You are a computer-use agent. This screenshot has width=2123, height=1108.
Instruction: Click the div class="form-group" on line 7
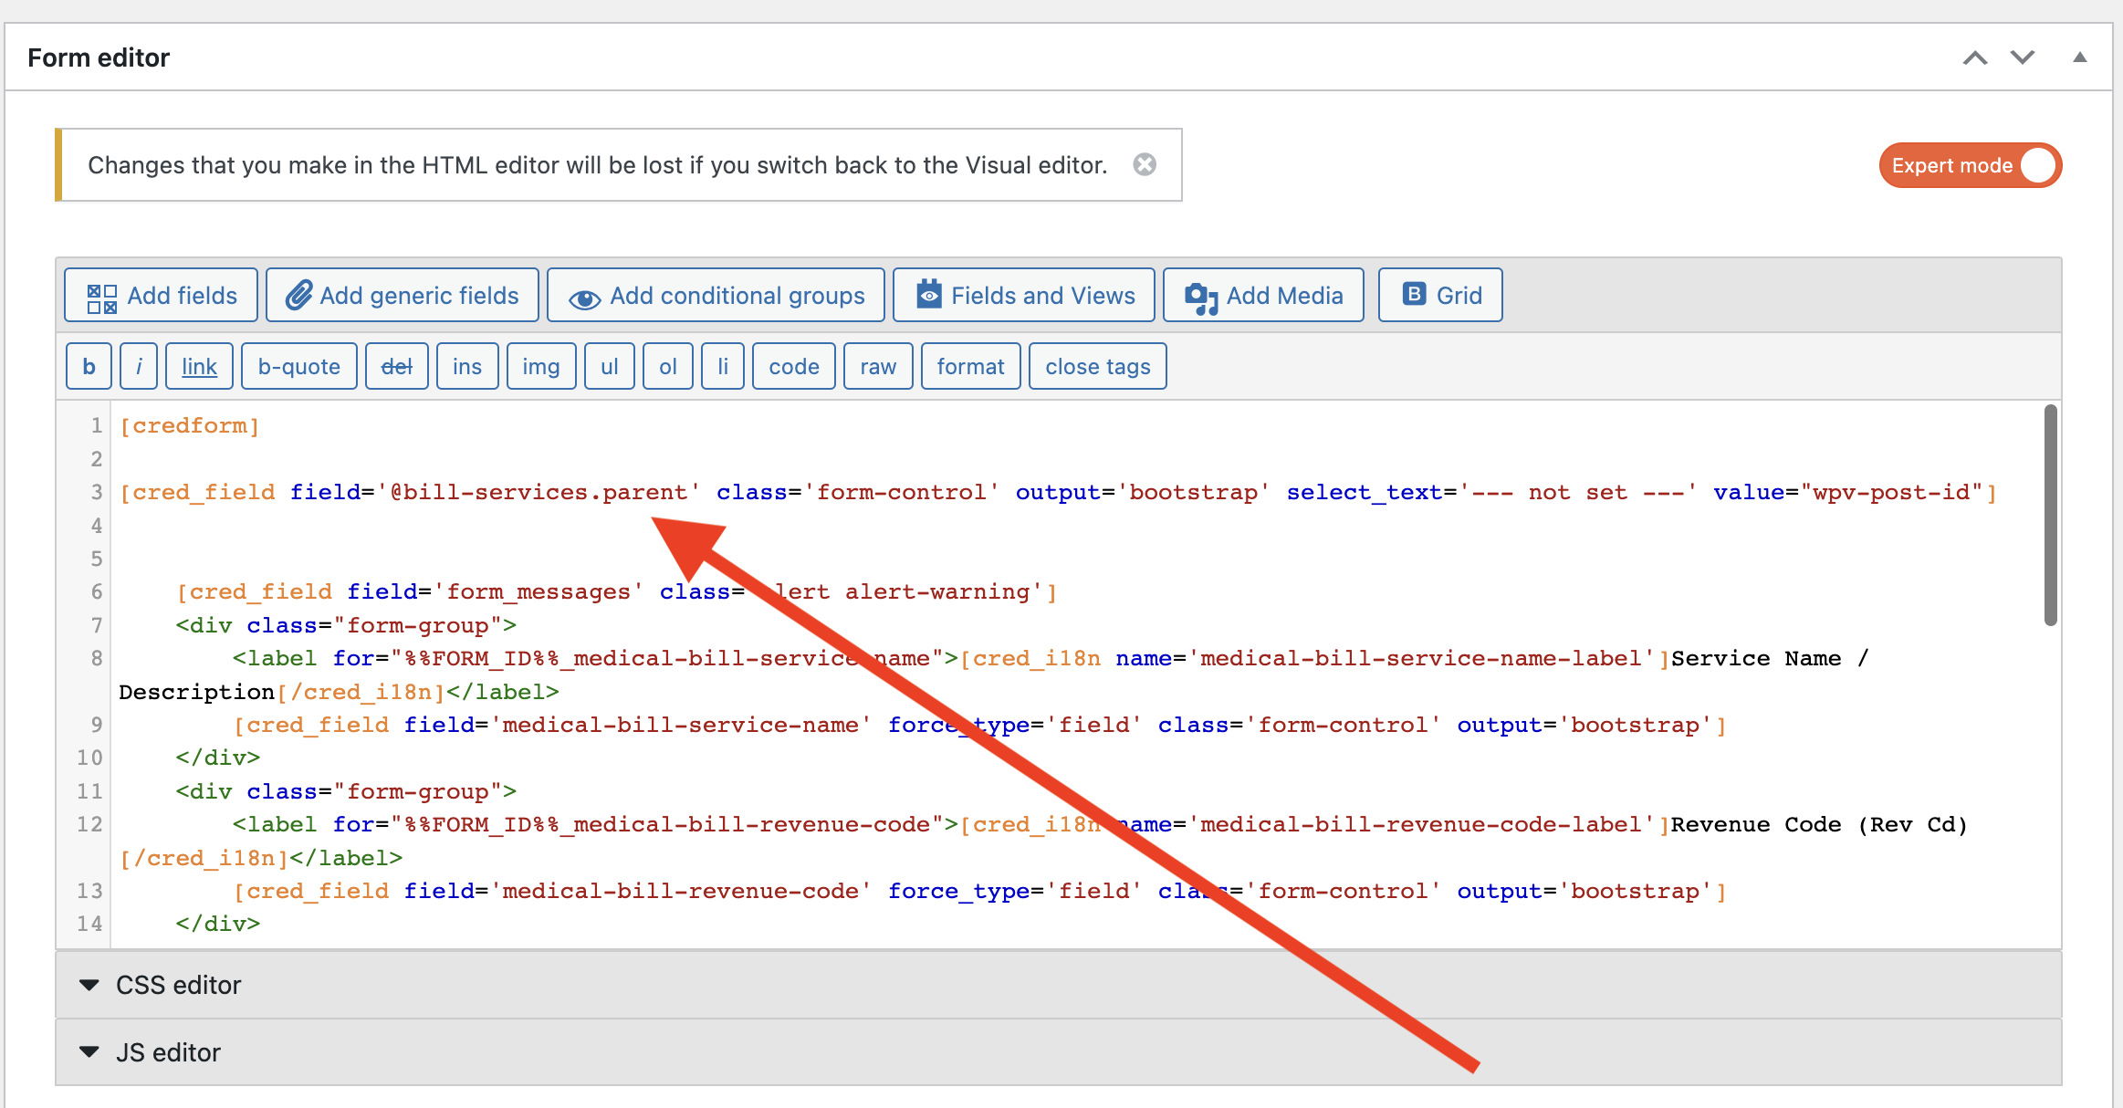click(x=346, y=625)
